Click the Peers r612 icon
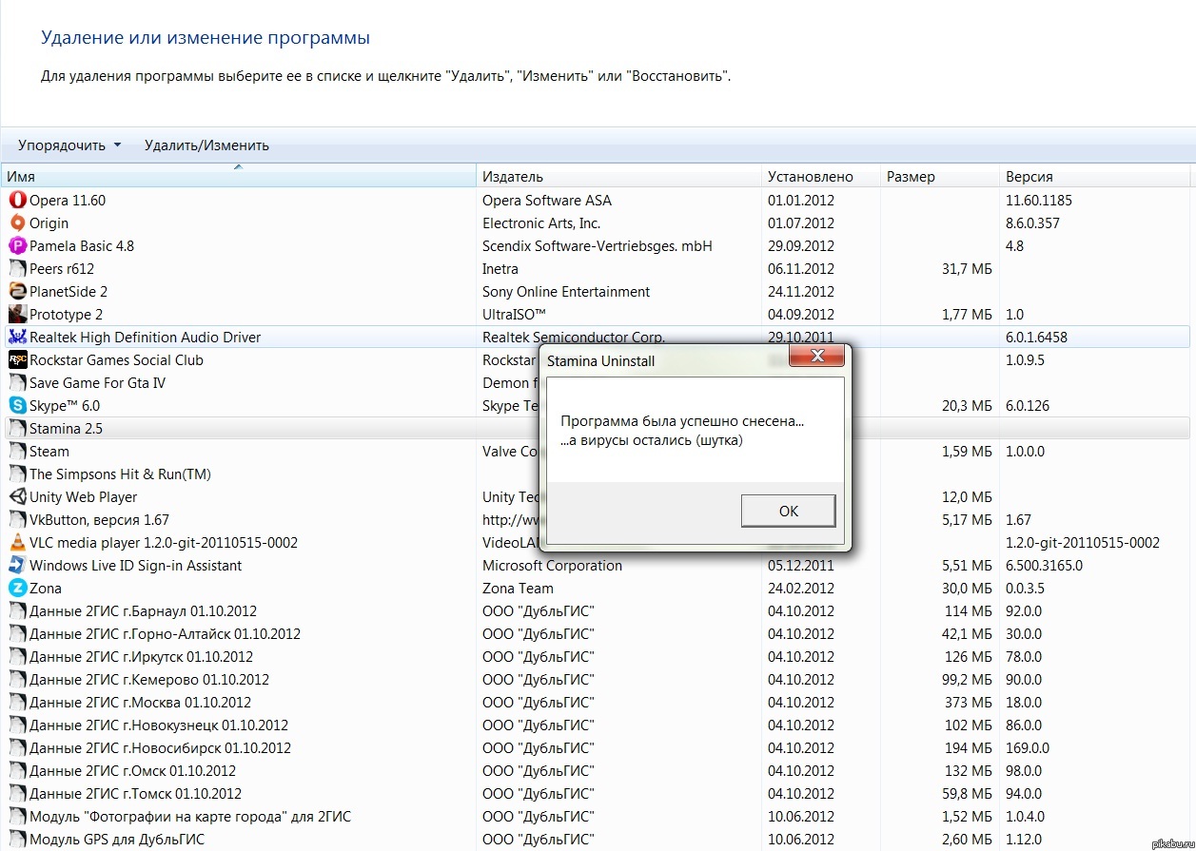1196x851 pixels. pos(17,268)
